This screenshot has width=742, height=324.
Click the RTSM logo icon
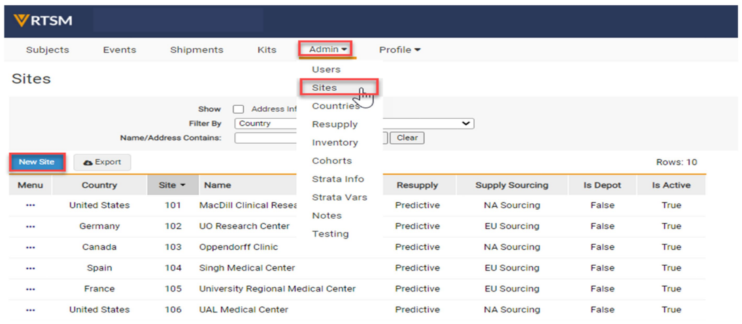[22, 21]
